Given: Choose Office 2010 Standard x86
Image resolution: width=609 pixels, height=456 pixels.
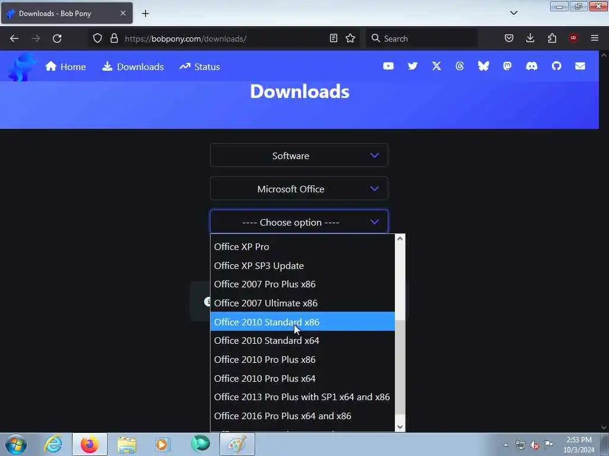Looking at the screenshot, I should point(302,322).
